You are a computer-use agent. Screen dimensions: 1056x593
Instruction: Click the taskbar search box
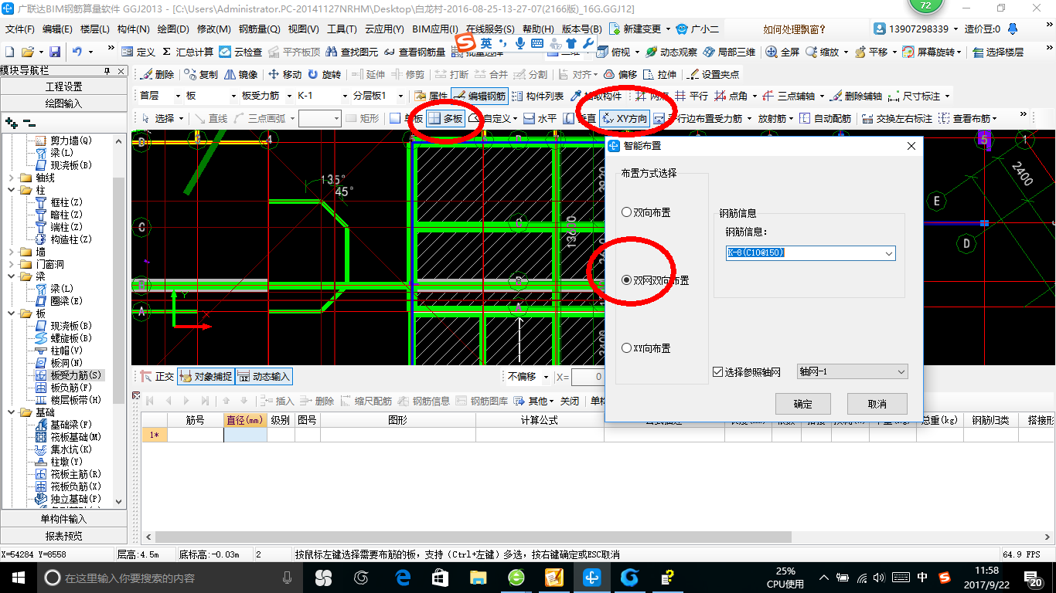coord(170,577)
